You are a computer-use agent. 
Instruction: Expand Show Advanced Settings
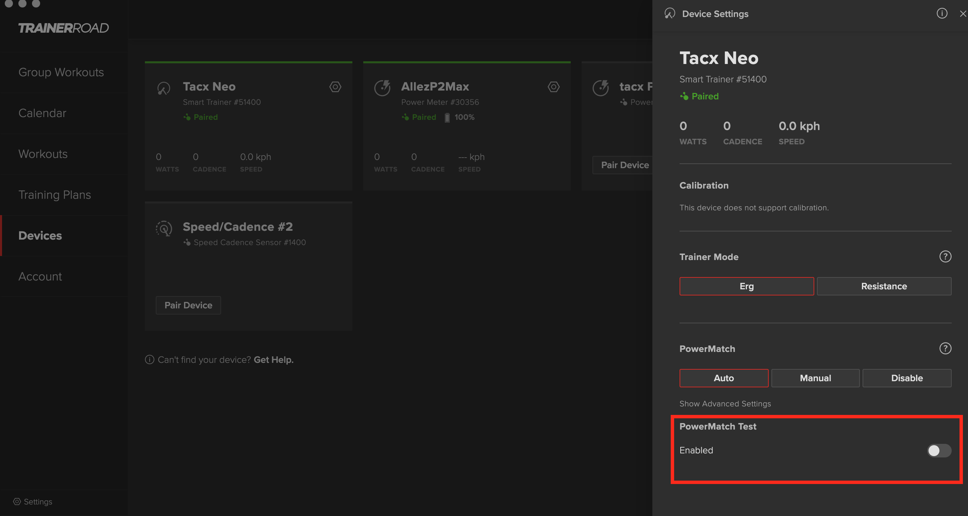[x=725, y=404]
